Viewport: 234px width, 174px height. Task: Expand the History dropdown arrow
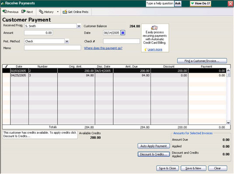click(58, 12)
